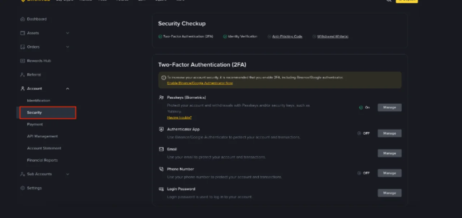Click the Phone Number OFF status indicator

pos(363,173)
